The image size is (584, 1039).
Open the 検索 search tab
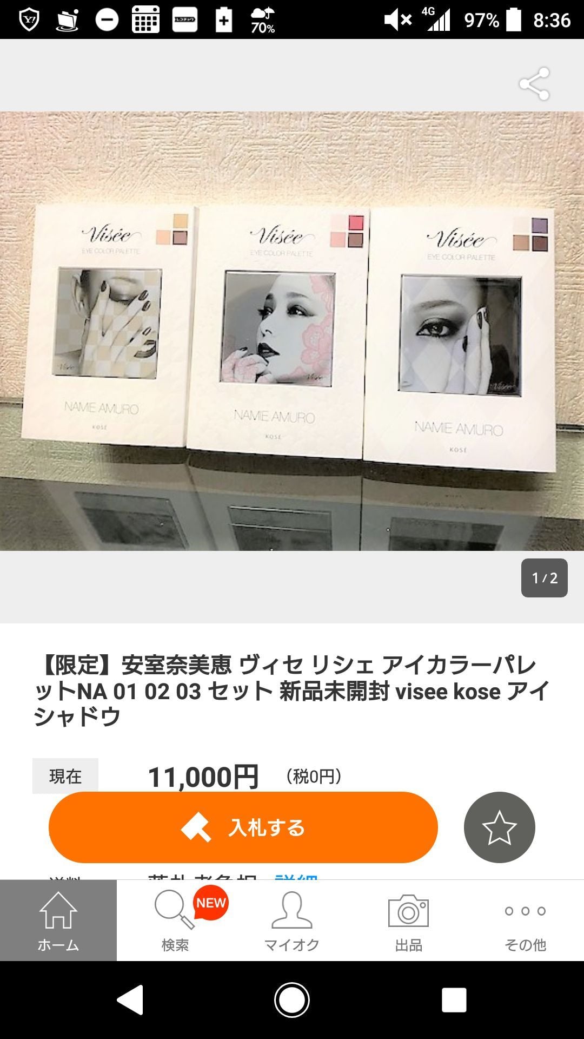tap(175, 920)
